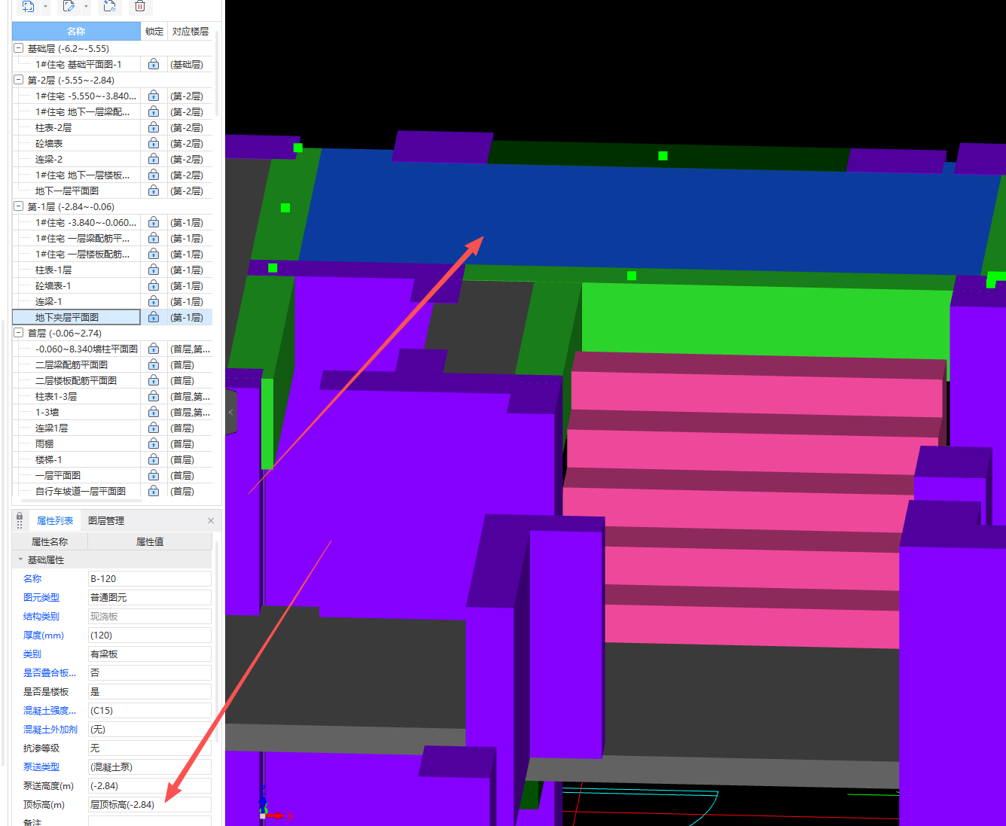Screen dimensions: 1006x826
Task: Click the 抗渗等级 value field
Action: click(150, 748)
